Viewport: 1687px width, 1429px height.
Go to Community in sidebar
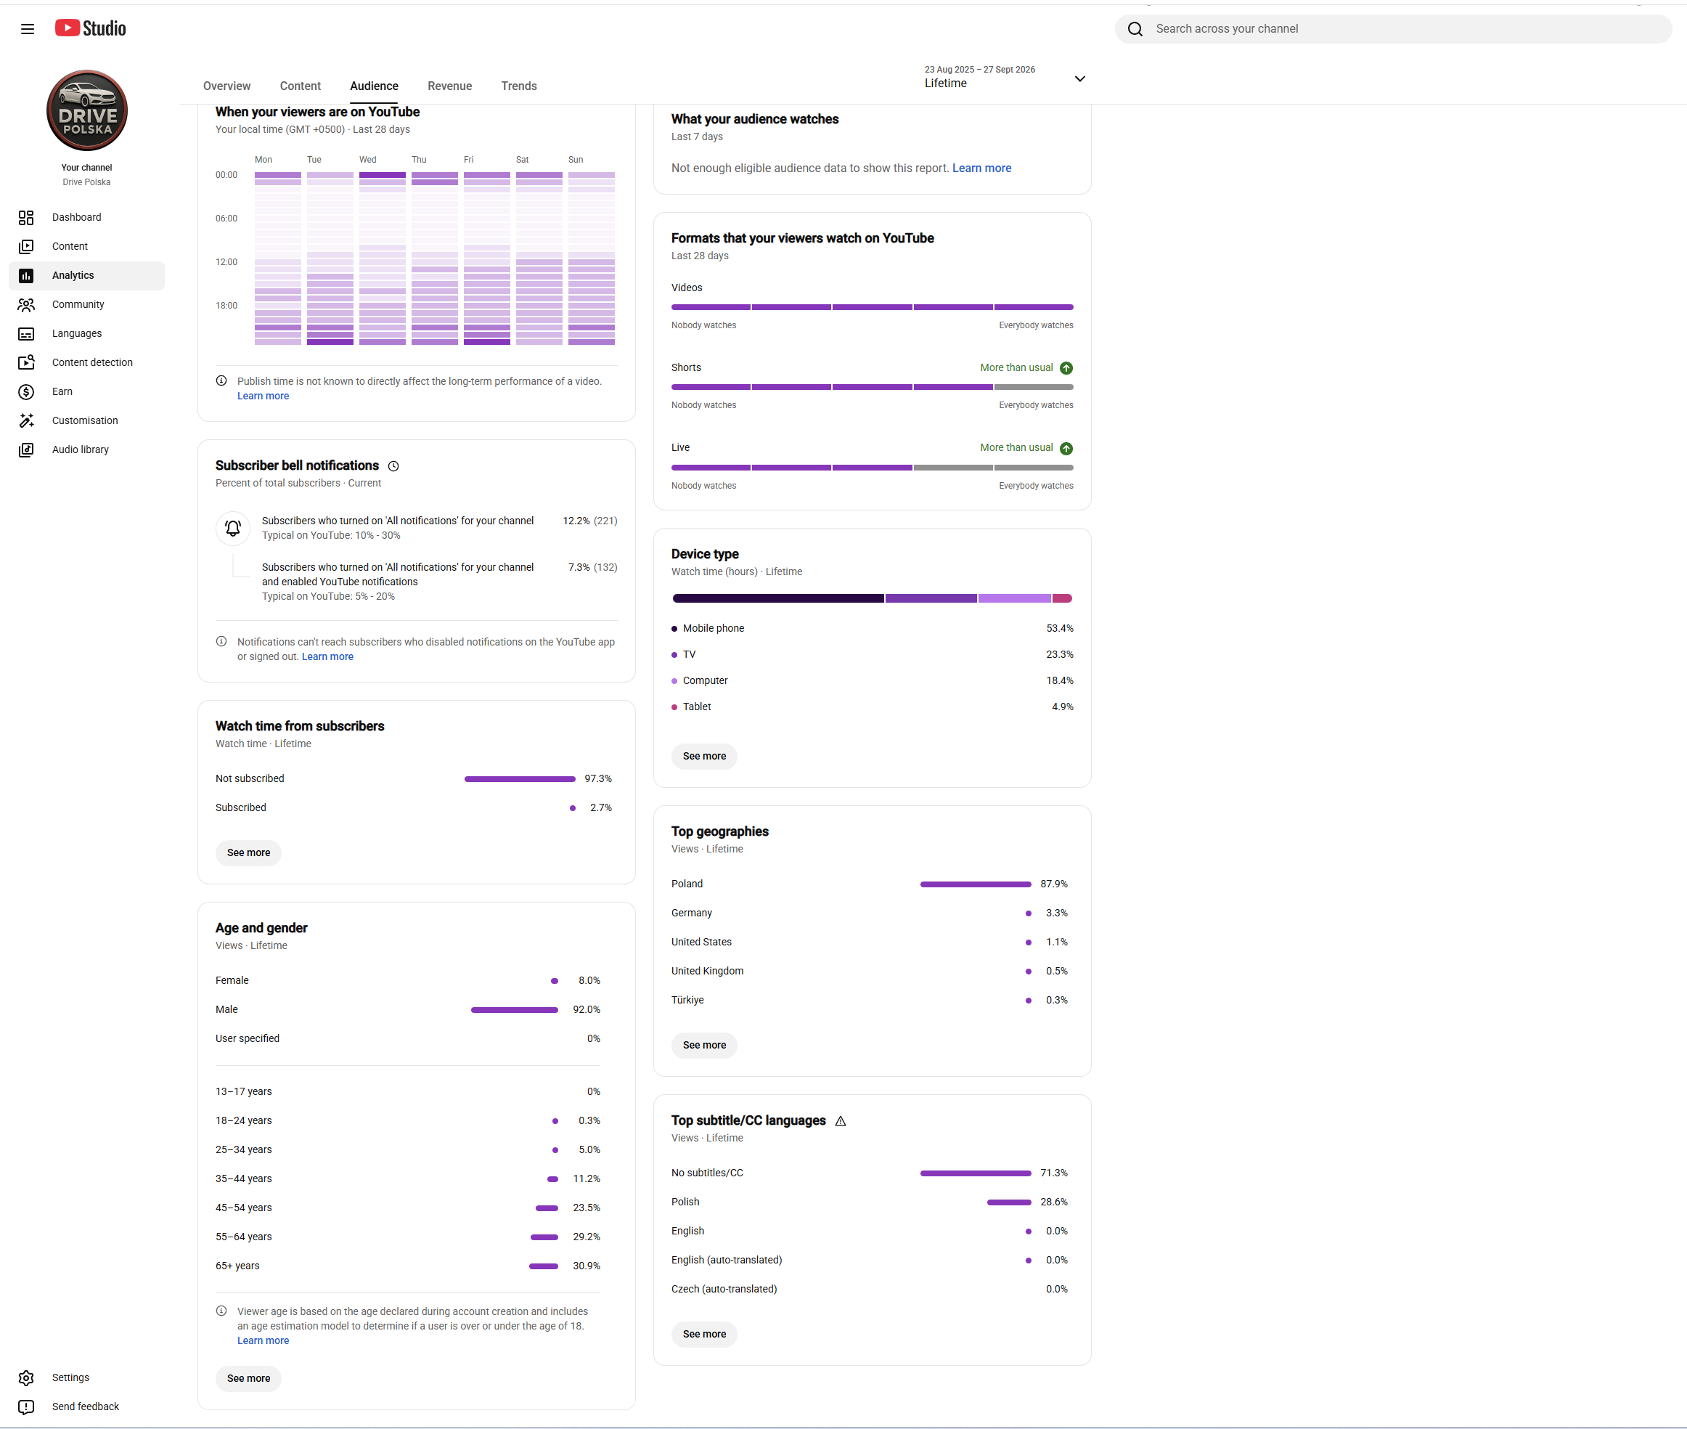point(86,304)
